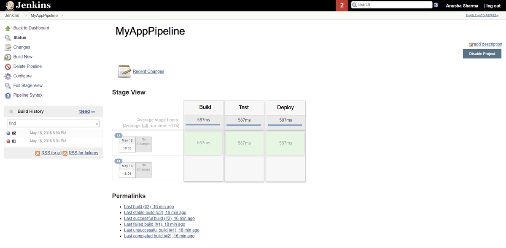Open Pipeline Syntax page
The width and height of the screenshot is (506, 248).
point(28,95)
